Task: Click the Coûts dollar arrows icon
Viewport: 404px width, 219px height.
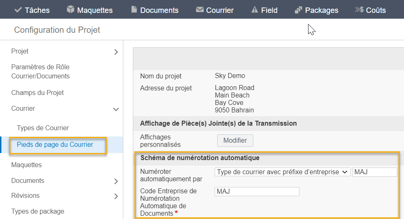Action: [x=359, y=10]
